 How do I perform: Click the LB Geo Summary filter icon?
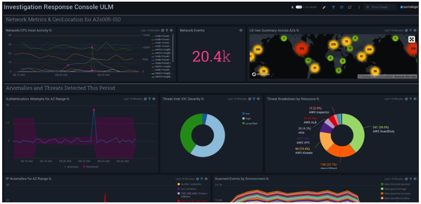(411, 30)
